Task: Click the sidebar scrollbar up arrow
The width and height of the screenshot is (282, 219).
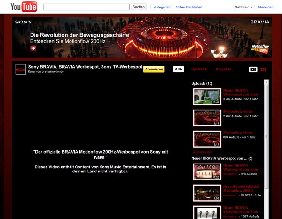Action: [266, 82]
